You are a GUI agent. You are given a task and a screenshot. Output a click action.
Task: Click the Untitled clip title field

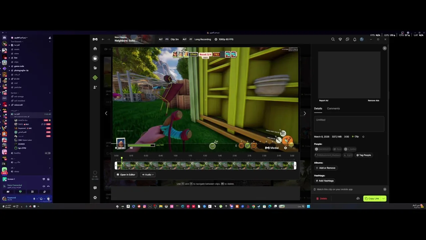pos(349,124)
